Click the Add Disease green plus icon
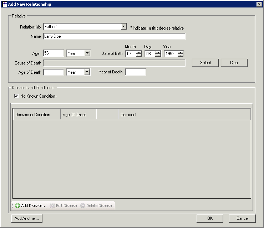264x228 pixels. (x=17, y=206)
